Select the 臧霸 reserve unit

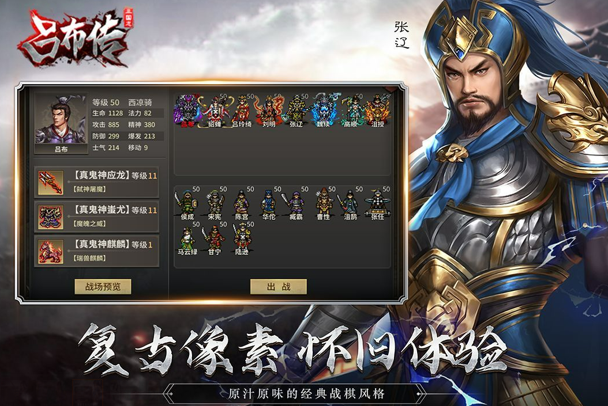tap(296, 204)
